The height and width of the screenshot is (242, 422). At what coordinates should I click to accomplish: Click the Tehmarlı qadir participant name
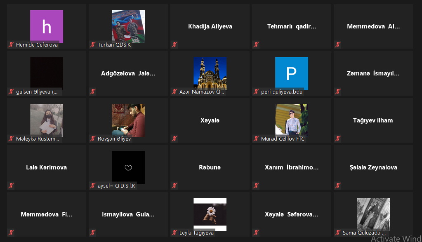pos(292,26)
